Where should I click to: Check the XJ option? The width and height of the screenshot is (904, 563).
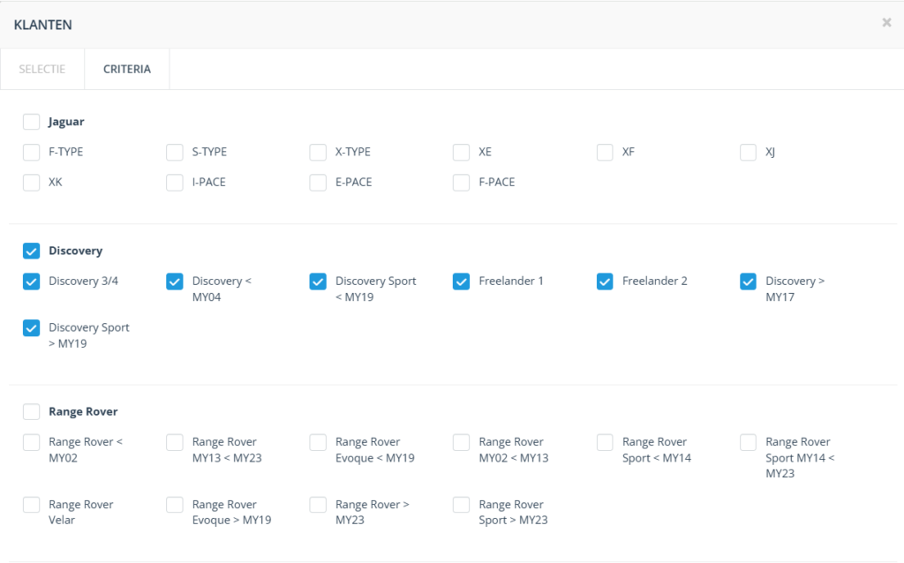(748, 152)
